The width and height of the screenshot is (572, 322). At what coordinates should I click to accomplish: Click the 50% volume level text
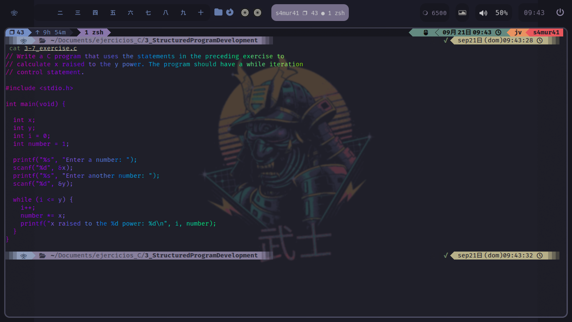click(501, 13)
